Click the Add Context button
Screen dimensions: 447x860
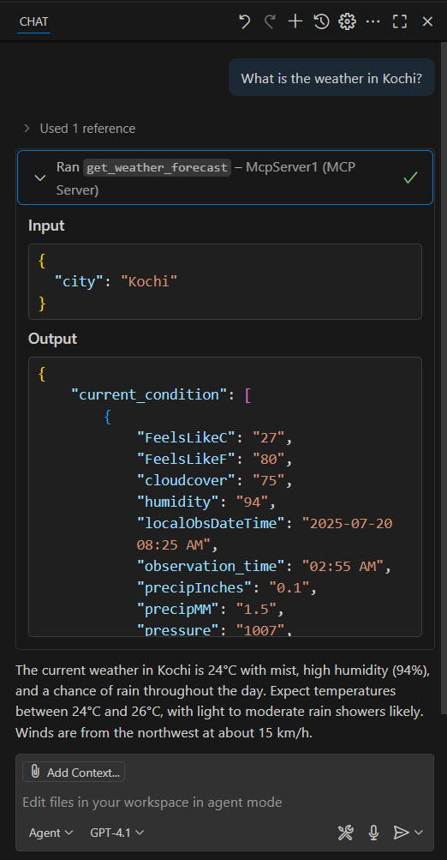tap(74, 773)
